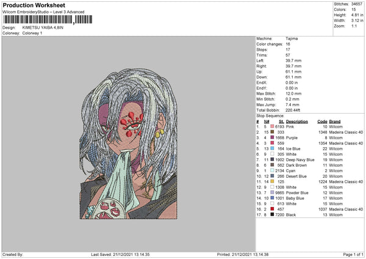Select the brown swatch for thread 333
366x259 pixels.
point(272,132)
